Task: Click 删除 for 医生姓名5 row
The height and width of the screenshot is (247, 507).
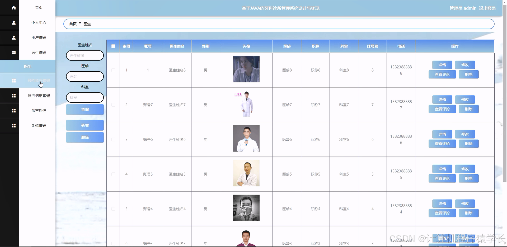Action: click(469, 179)
